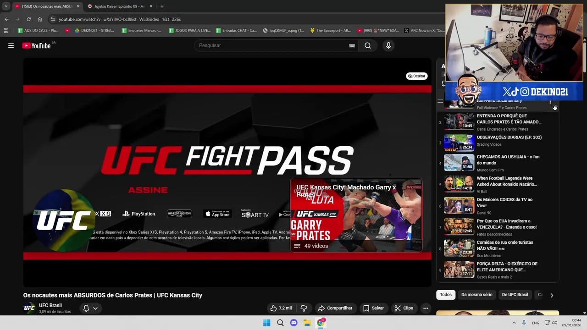Open Windows taskbar search icon
587x330 pixels.
tap(280, 323)
